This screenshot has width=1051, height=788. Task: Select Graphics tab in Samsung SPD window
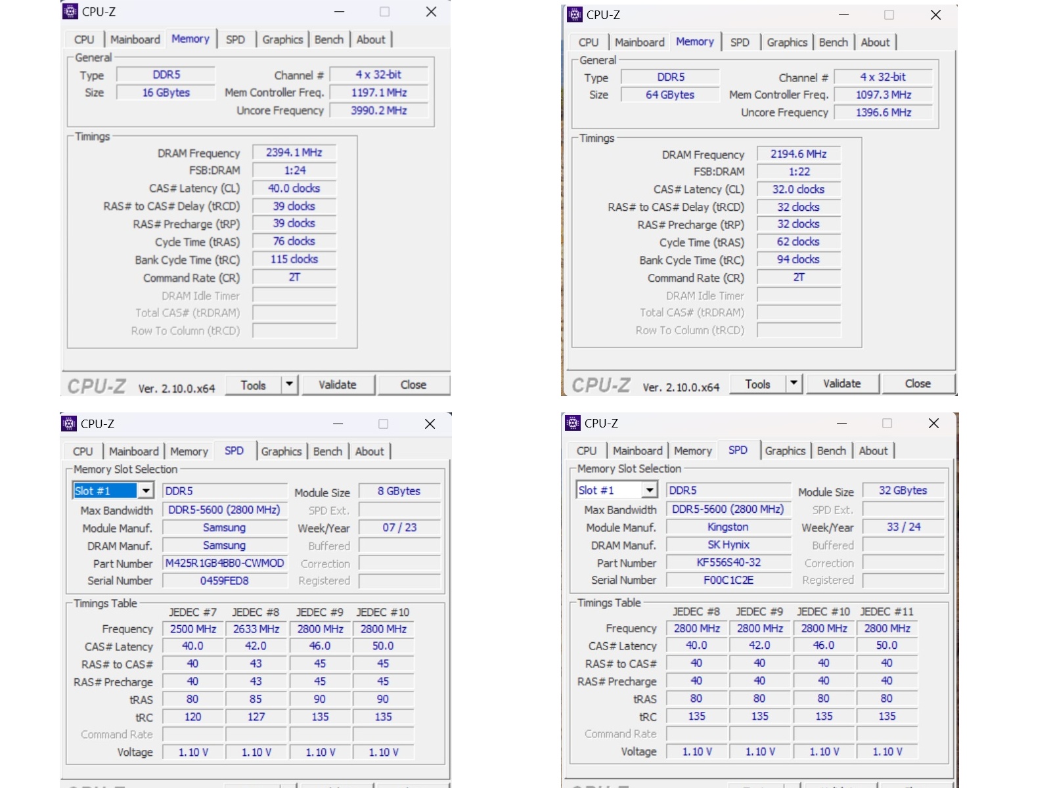[x=281, y=451]
